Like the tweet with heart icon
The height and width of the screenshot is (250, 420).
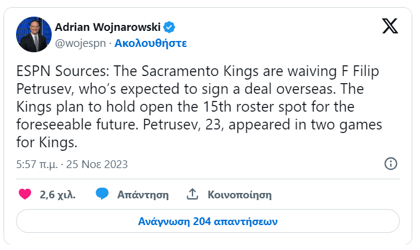coord(25,194)
